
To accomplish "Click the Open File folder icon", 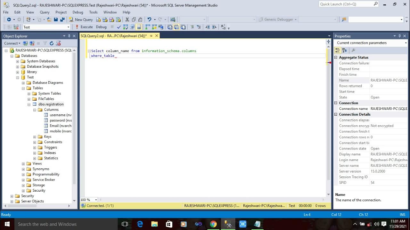I will pos(49,19).
